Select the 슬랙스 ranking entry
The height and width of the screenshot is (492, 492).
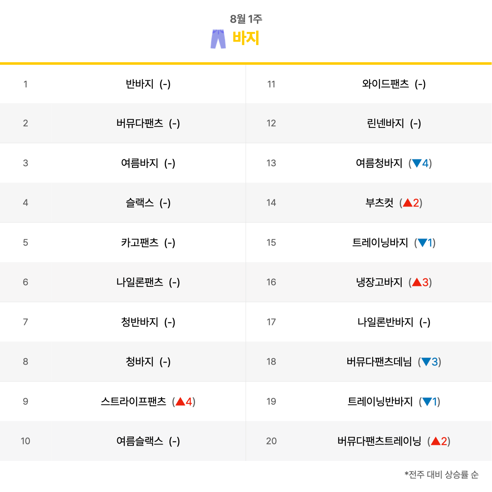pyautogui.click(x=140, y=203)
